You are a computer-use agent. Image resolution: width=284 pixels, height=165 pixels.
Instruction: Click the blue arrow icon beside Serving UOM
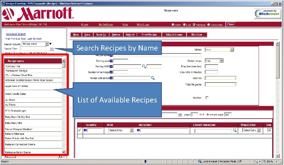111,67
